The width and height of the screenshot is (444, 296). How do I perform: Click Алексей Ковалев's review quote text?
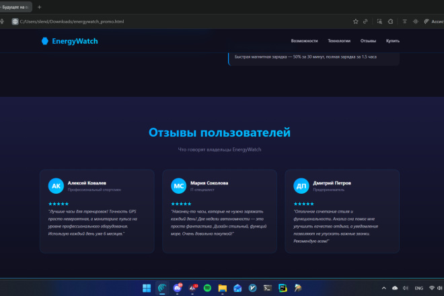pyautogui.click(x=93, y=223)
